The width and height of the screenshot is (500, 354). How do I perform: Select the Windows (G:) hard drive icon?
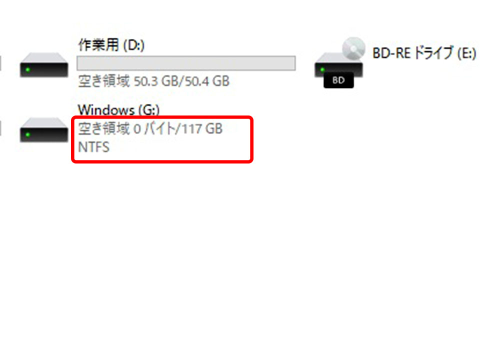click(43, 130)
